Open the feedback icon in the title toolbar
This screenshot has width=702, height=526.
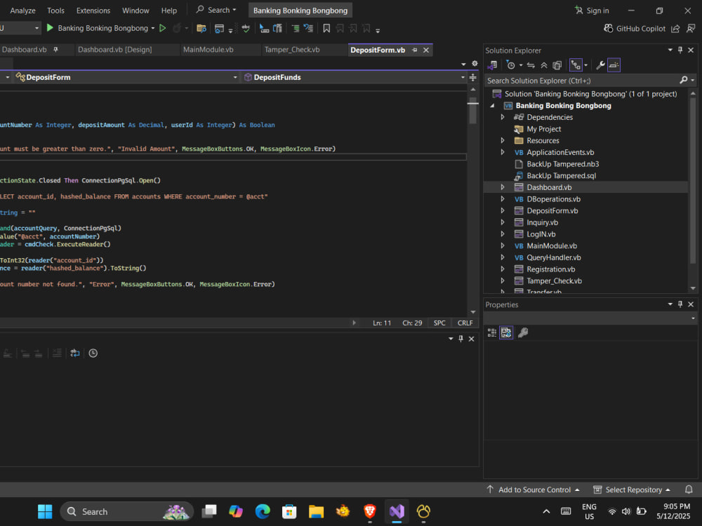coord(691,28)
